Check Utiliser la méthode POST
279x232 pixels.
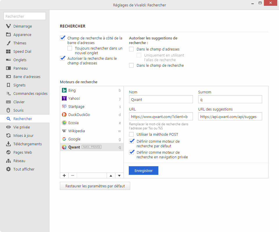point(131,134)
